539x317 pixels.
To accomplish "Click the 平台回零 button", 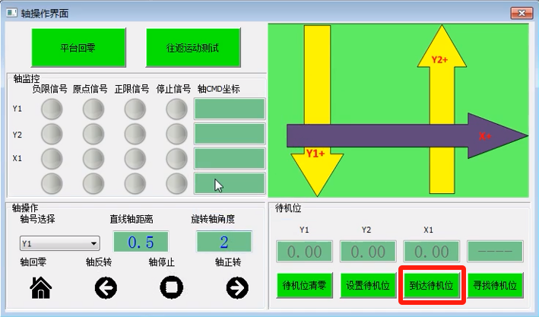I will (78, 47).
